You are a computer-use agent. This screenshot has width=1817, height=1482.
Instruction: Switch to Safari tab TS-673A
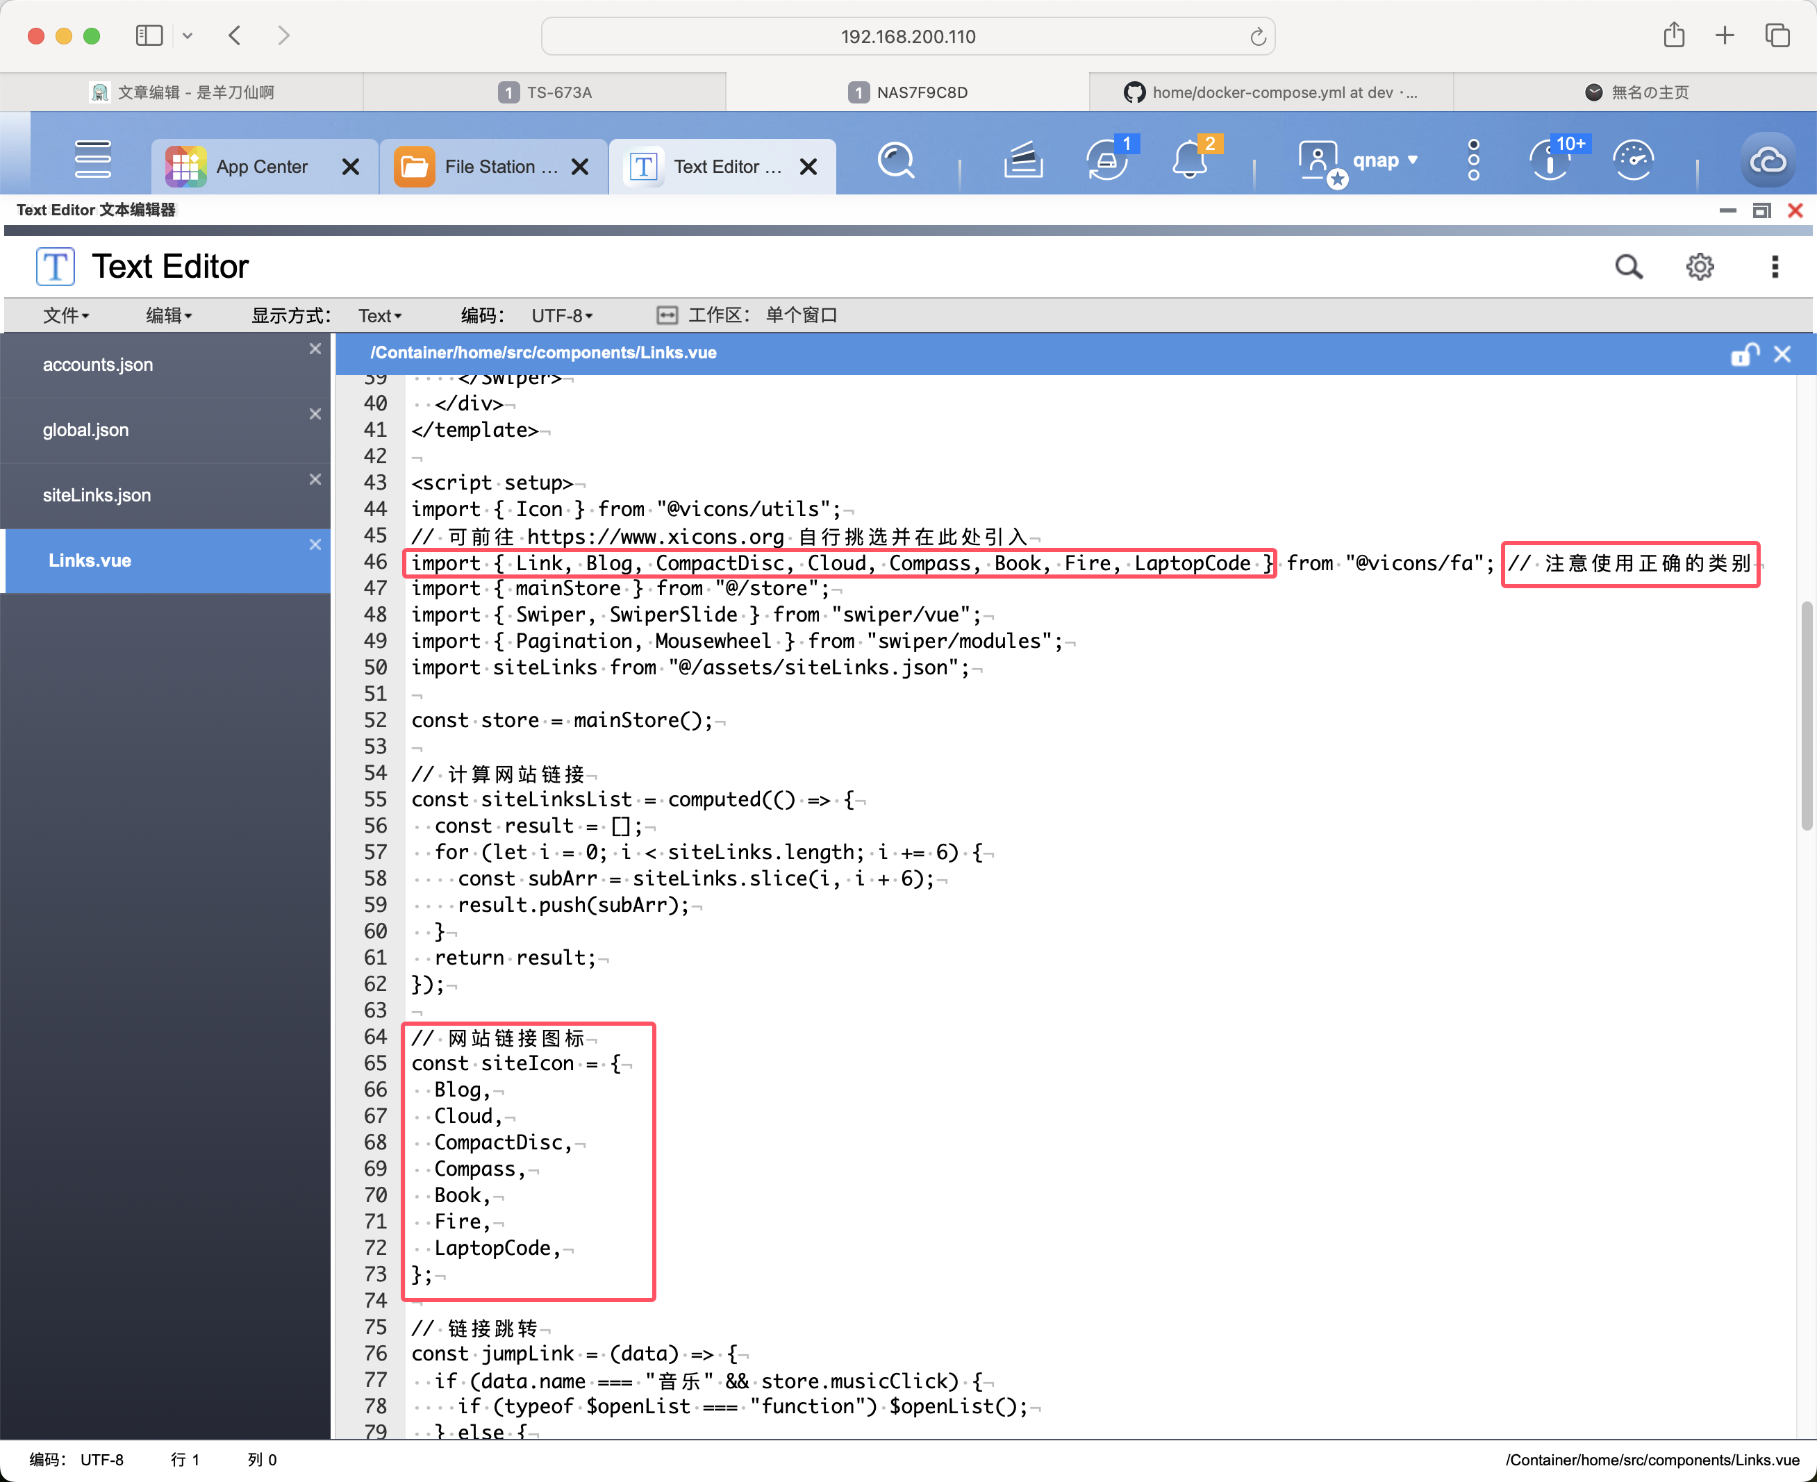click(x=545, y=92)
